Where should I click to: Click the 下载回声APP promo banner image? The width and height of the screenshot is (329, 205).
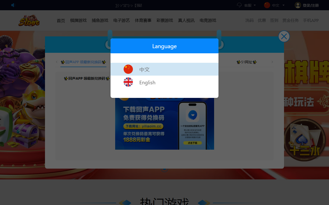[x=164, y=124]
